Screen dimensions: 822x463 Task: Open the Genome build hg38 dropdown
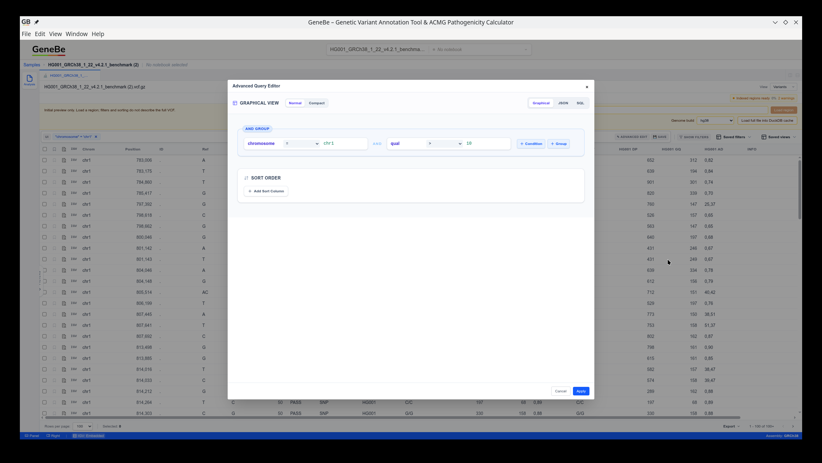[x=715, y=120]
